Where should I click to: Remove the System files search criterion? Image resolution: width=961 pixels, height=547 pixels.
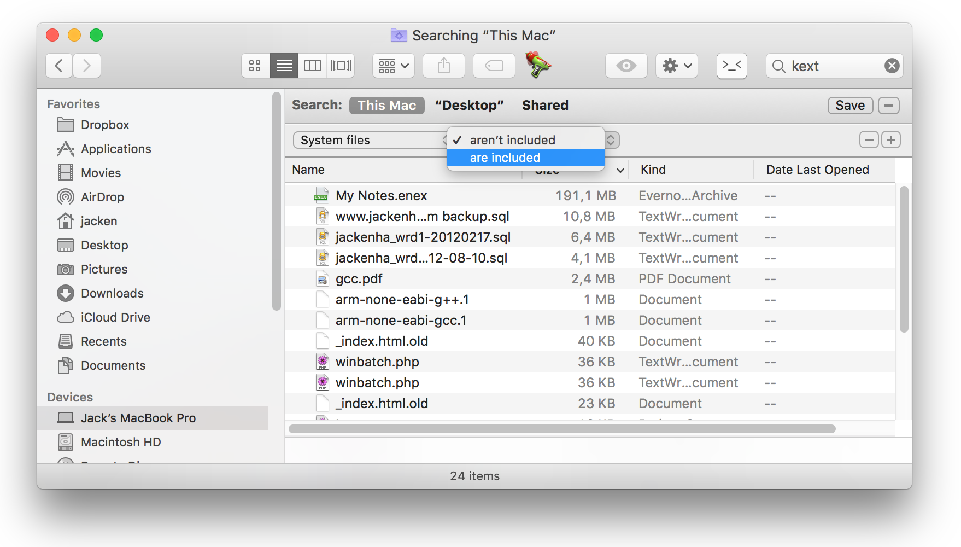tap(869, 140)
